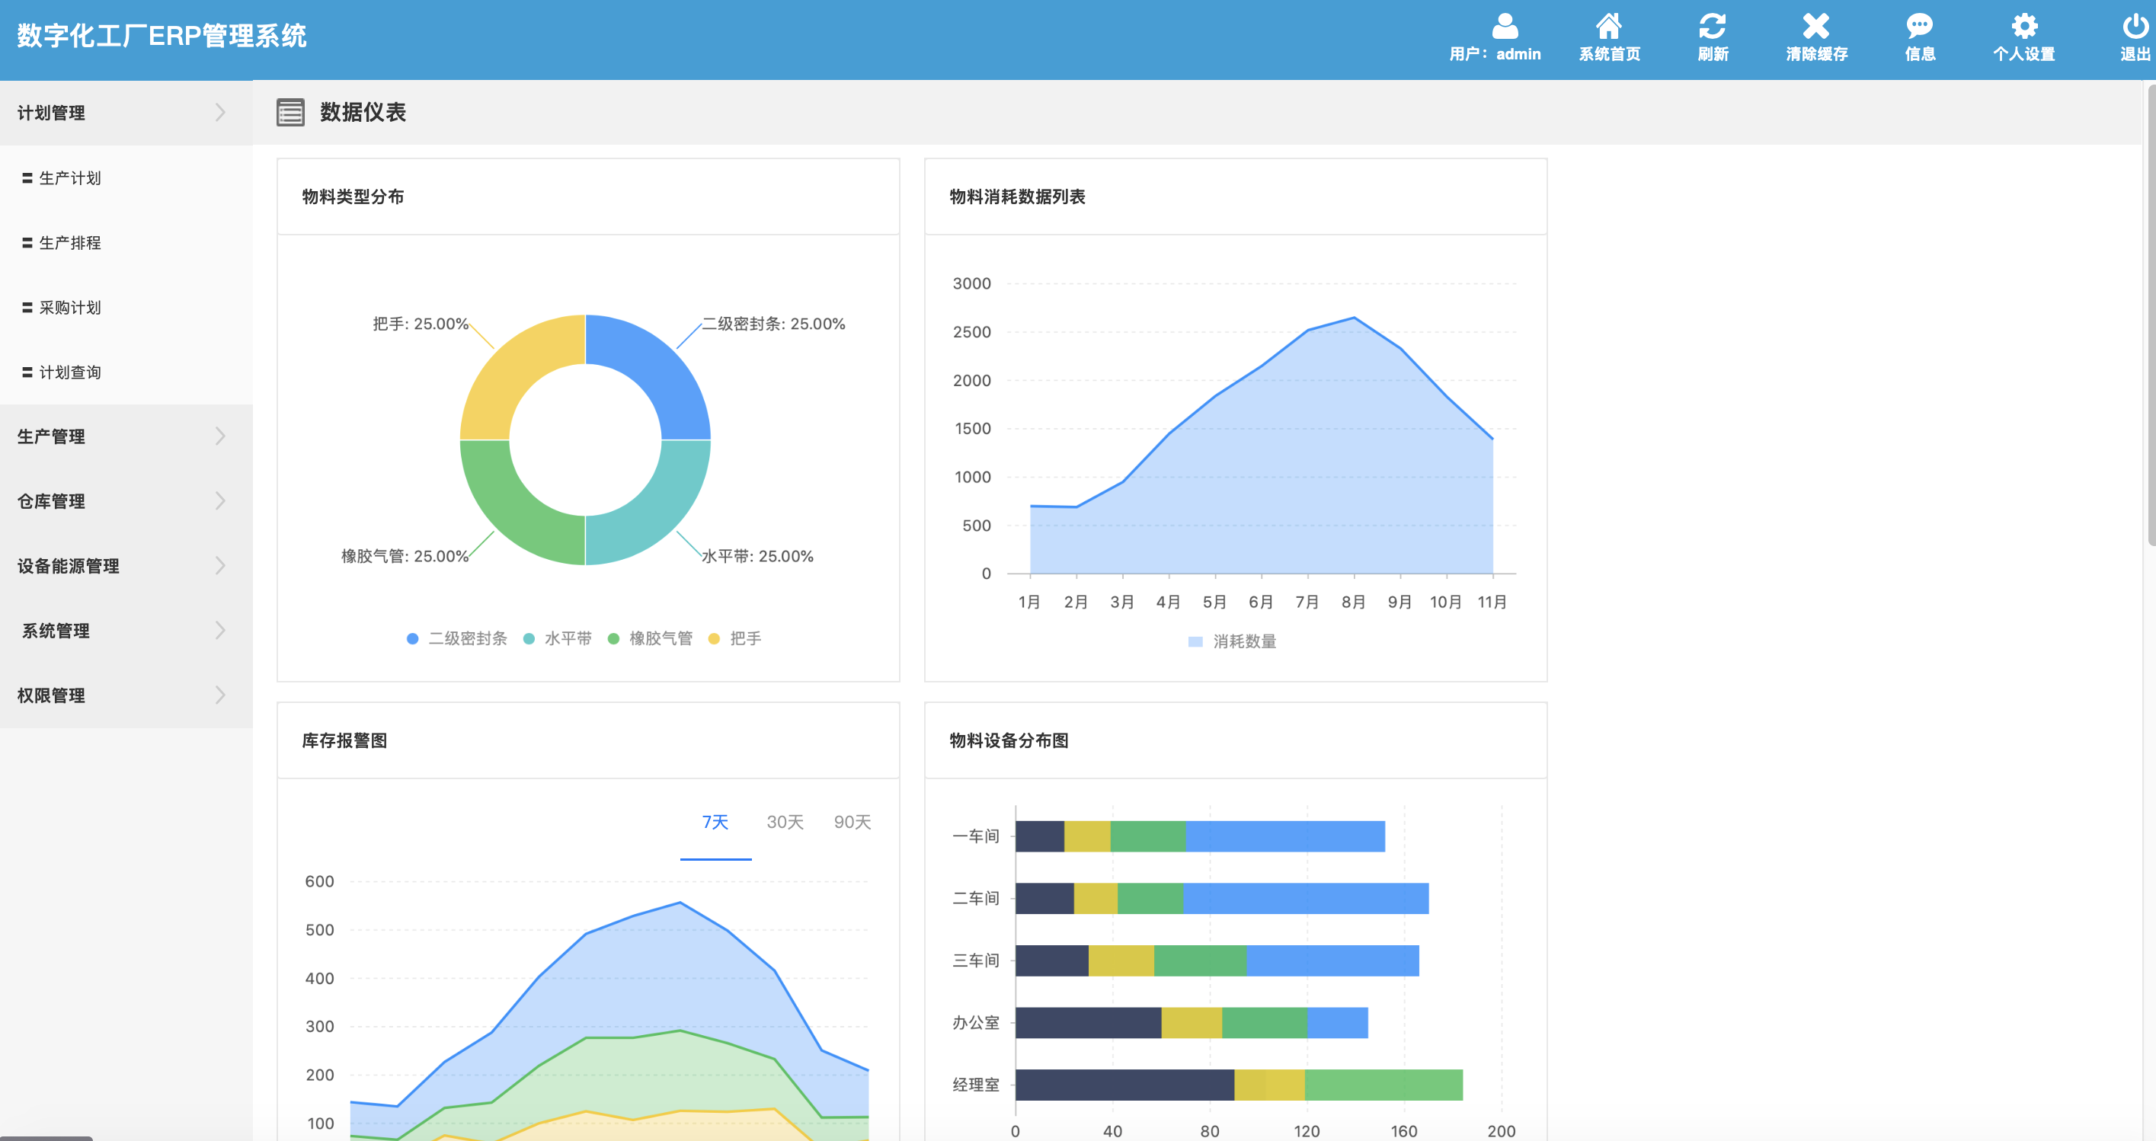The image size is (2156, 1141).
Task: Click the 橡胶气管: 25.00% label
Action: click(405, 556)
